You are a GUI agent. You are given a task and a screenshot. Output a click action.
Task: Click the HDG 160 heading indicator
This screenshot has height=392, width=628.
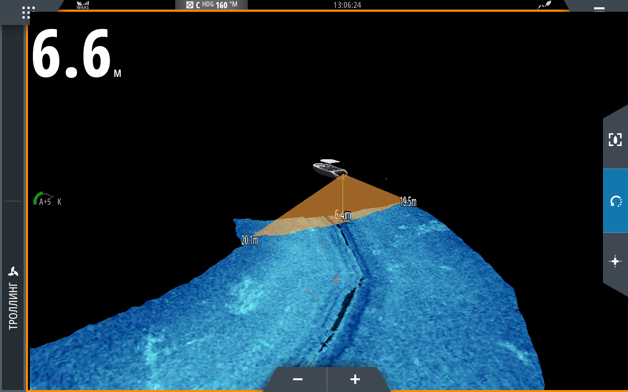(x=211, y=5)
